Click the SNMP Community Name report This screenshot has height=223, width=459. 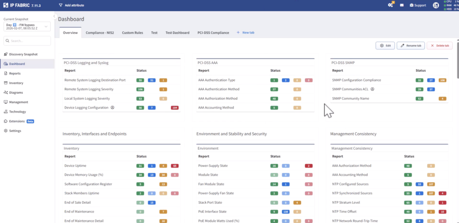pyautogui.click(x=351, y=98)
